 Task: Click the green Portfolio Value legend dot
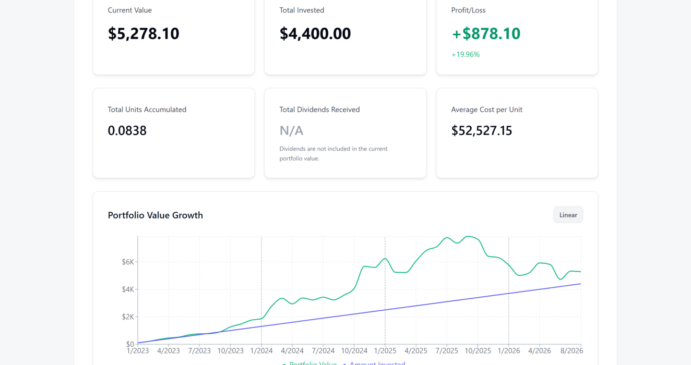[x=285, y=364]
